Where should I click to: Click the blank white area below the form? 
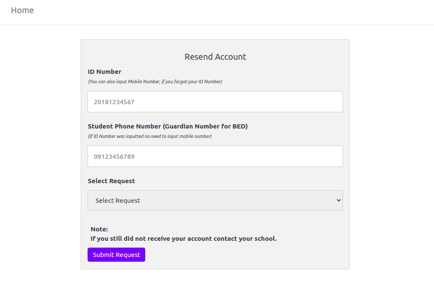[x=215, y=282]
